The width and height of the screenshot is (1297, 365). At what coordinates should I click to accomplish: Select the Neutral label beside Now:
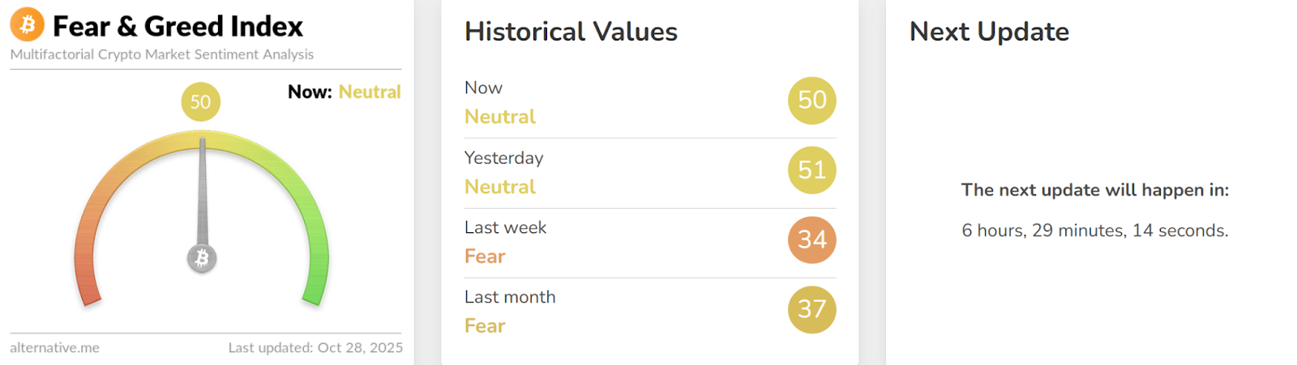pyautogui.click(x=370, y=92)
